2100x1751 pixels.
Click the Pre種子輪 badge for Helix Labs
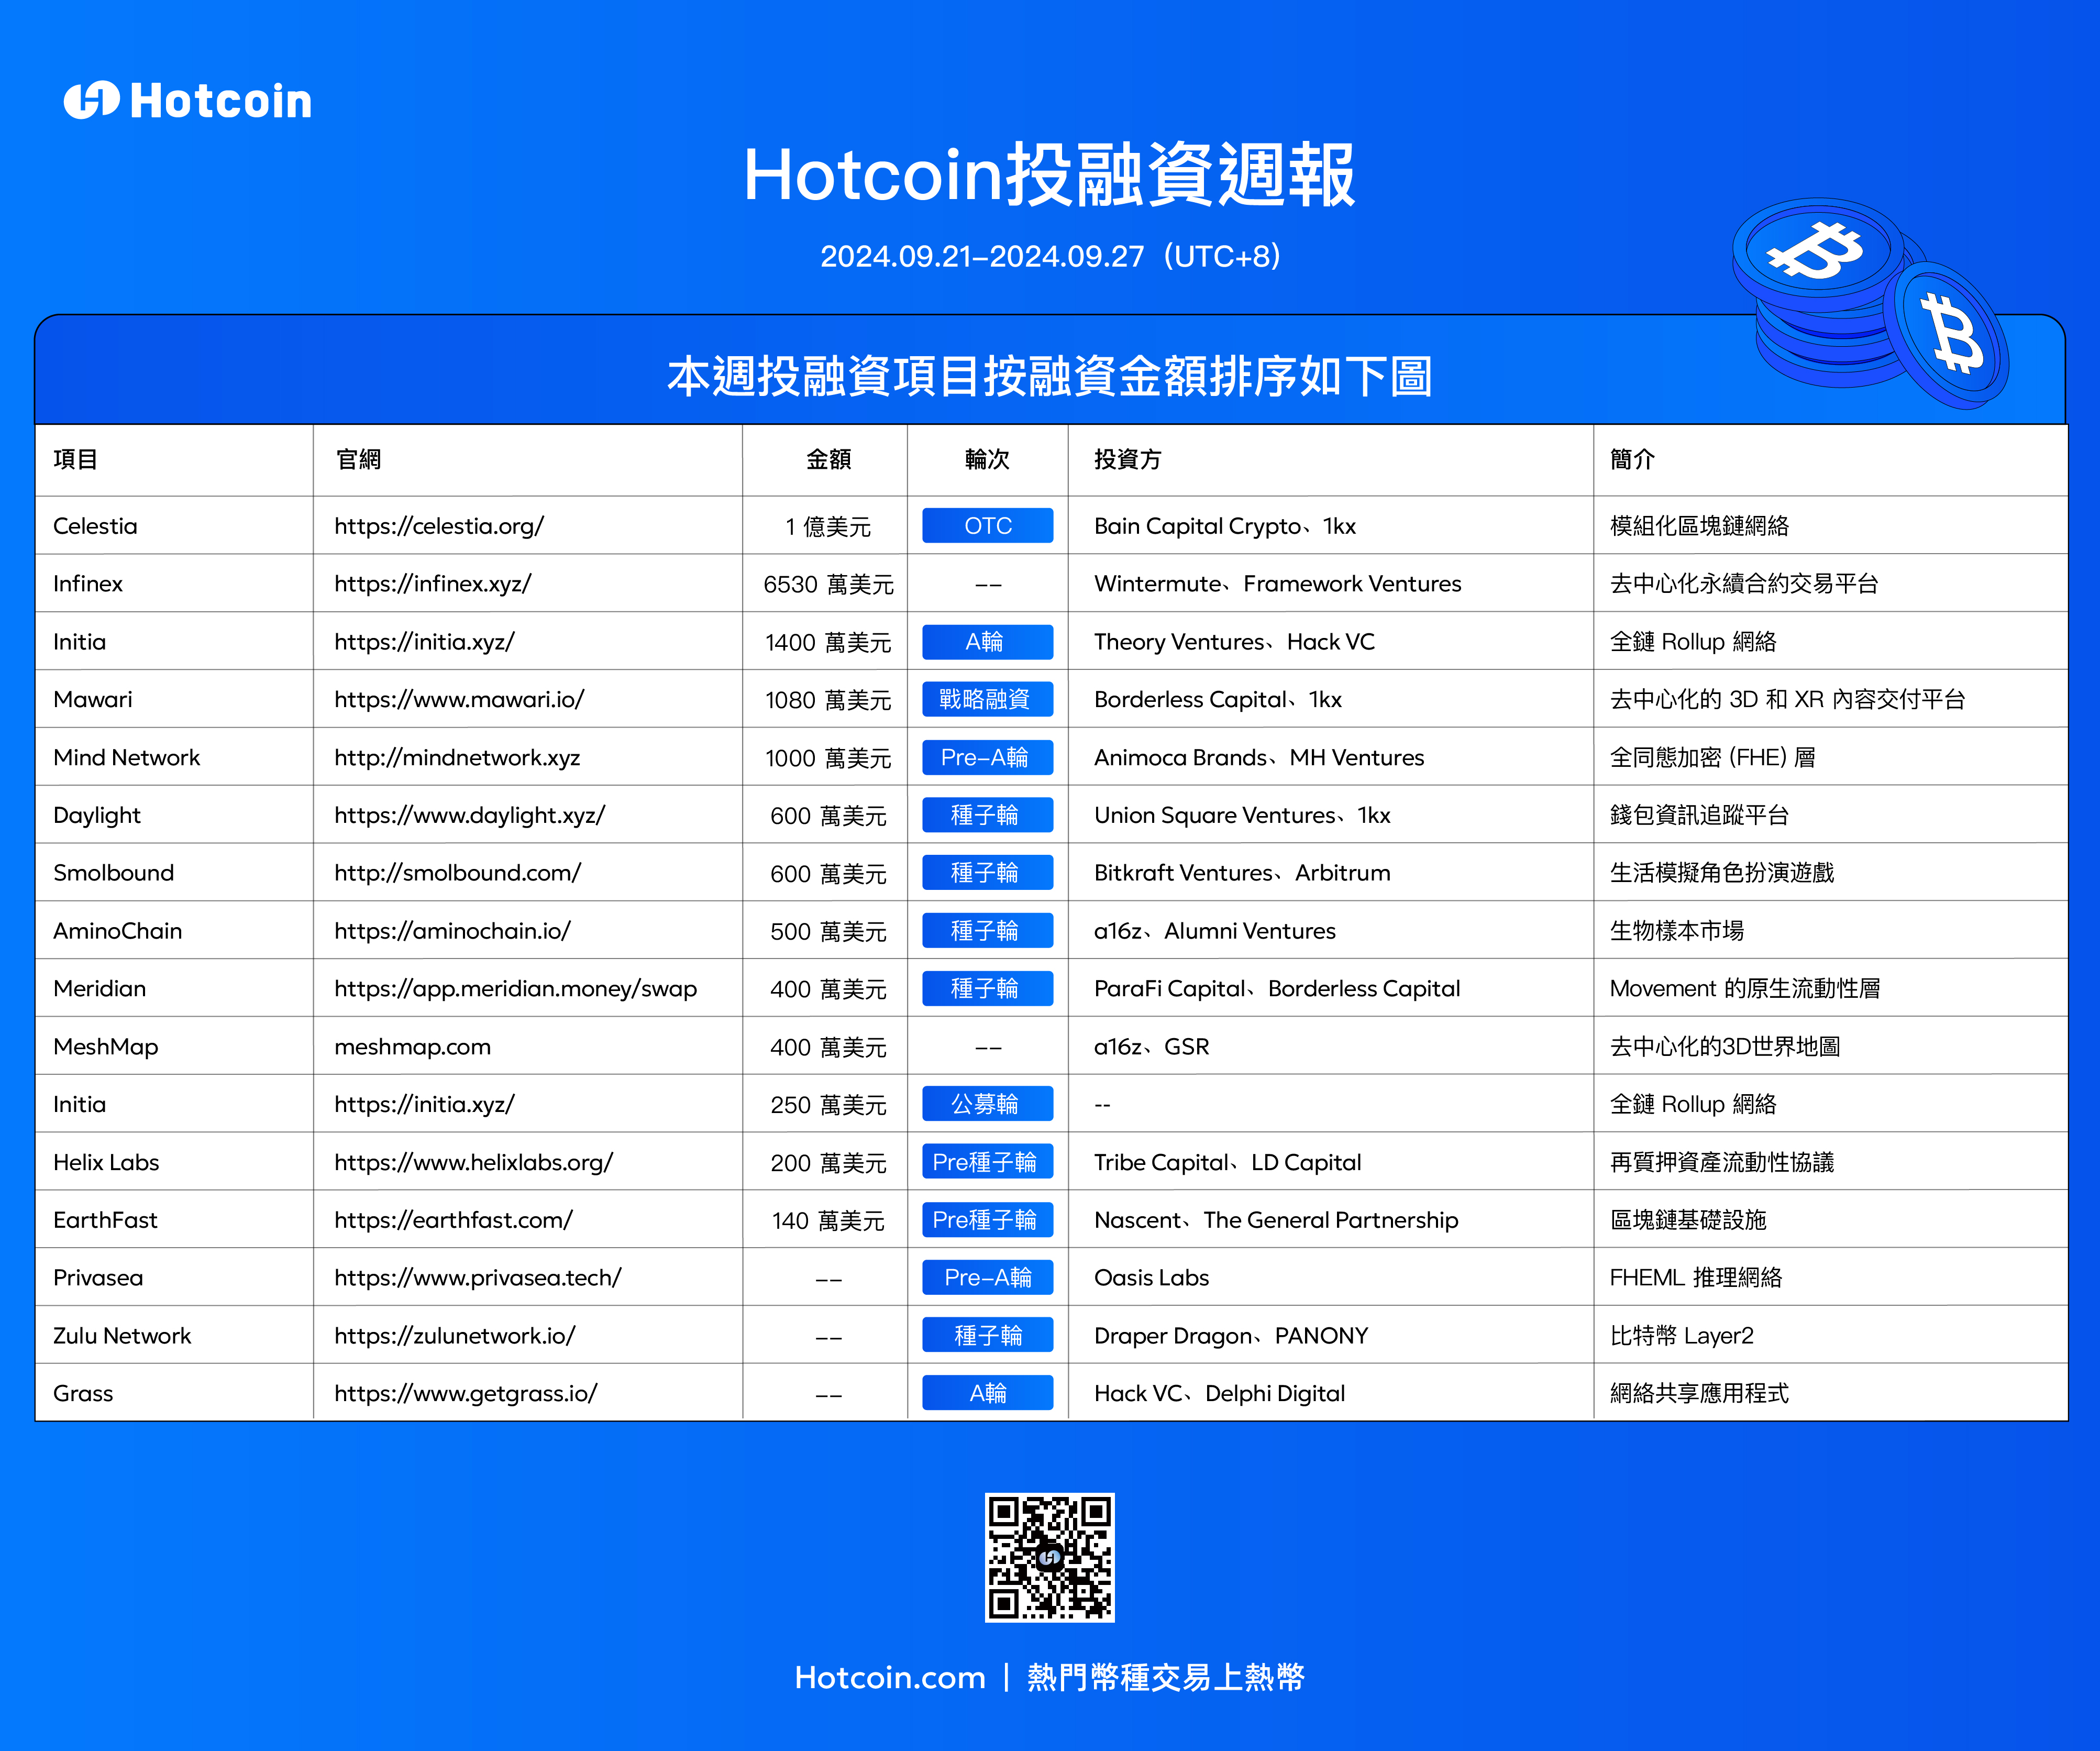pyautogui.click(x=987, y=1162)
